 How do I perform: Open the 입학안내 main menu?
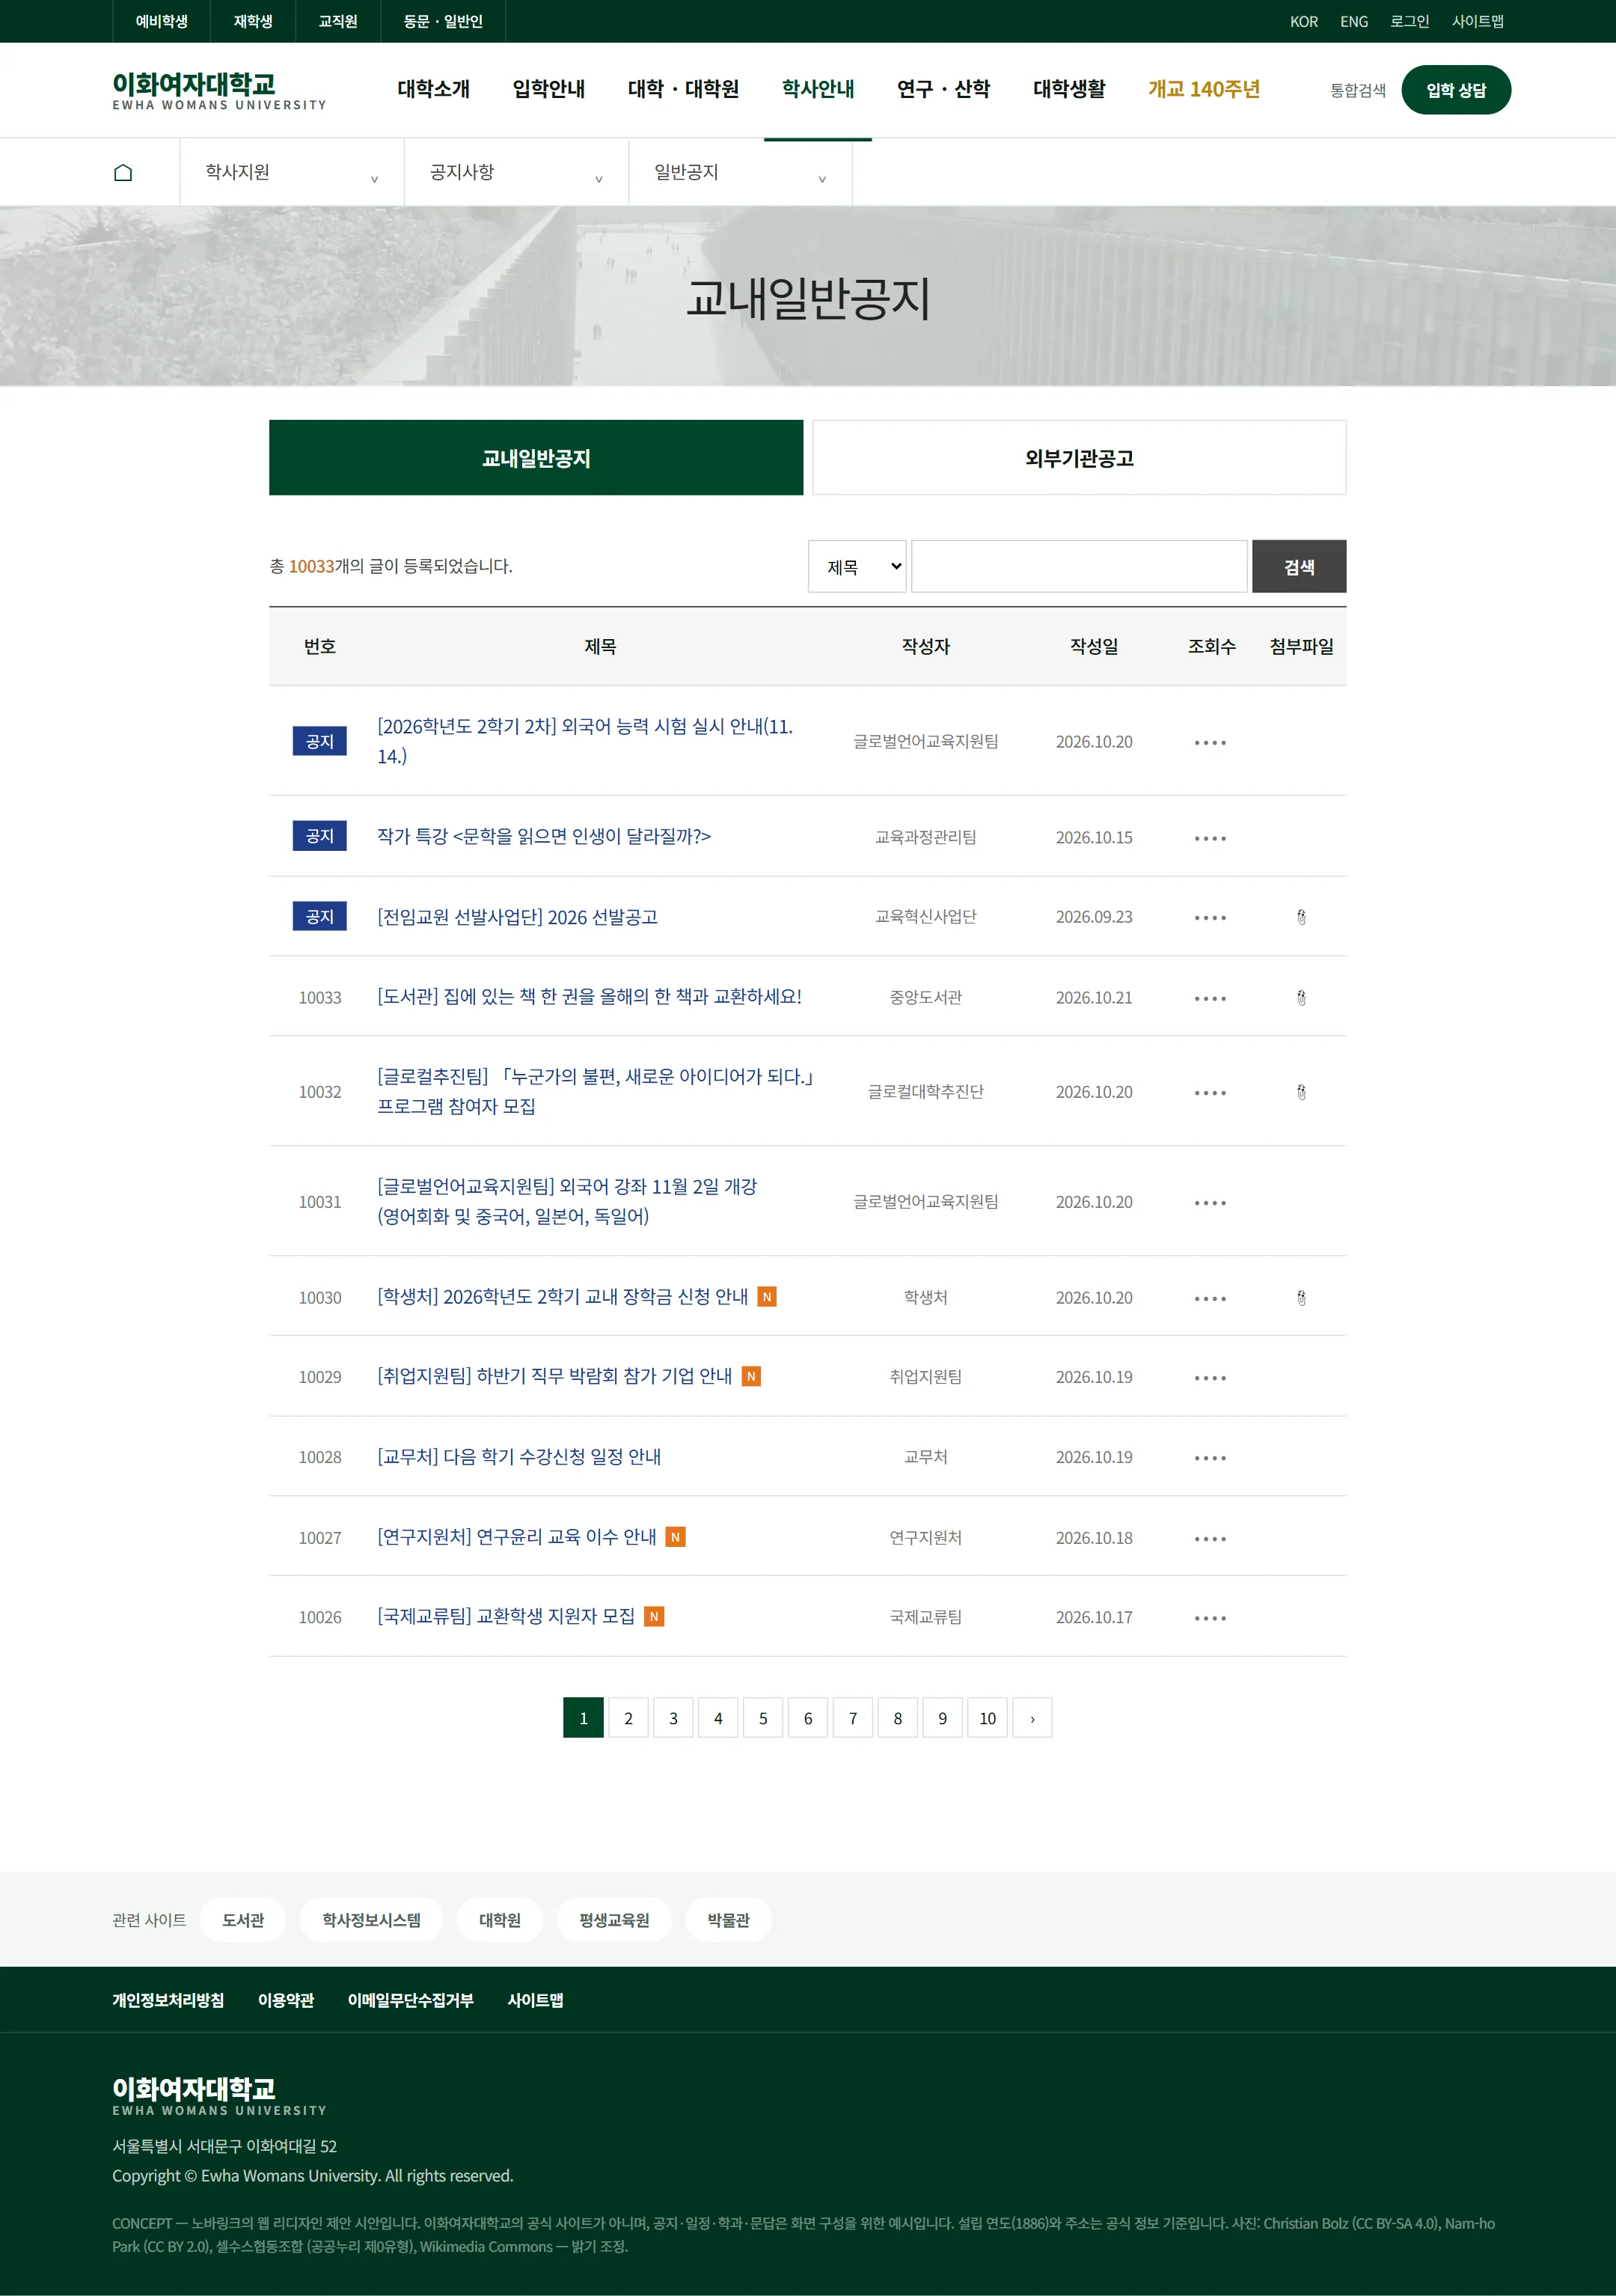[x=549, y=90]
